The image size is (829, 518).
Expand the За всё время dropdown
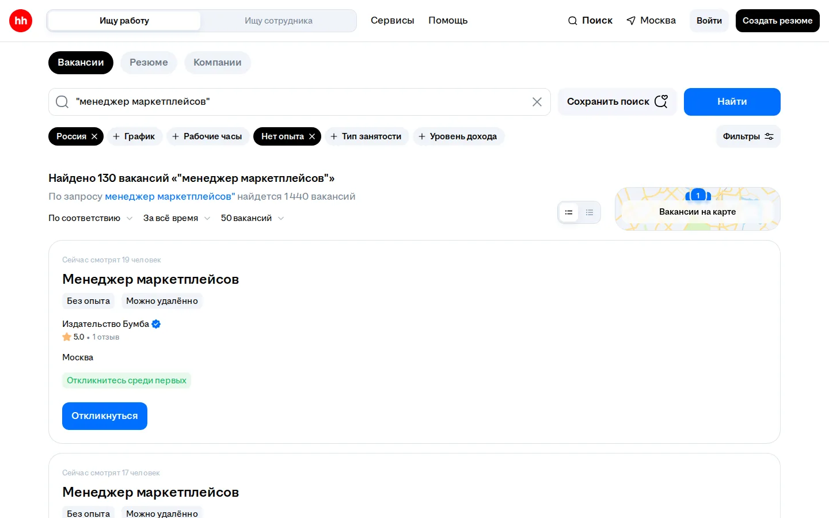(177, 218)
